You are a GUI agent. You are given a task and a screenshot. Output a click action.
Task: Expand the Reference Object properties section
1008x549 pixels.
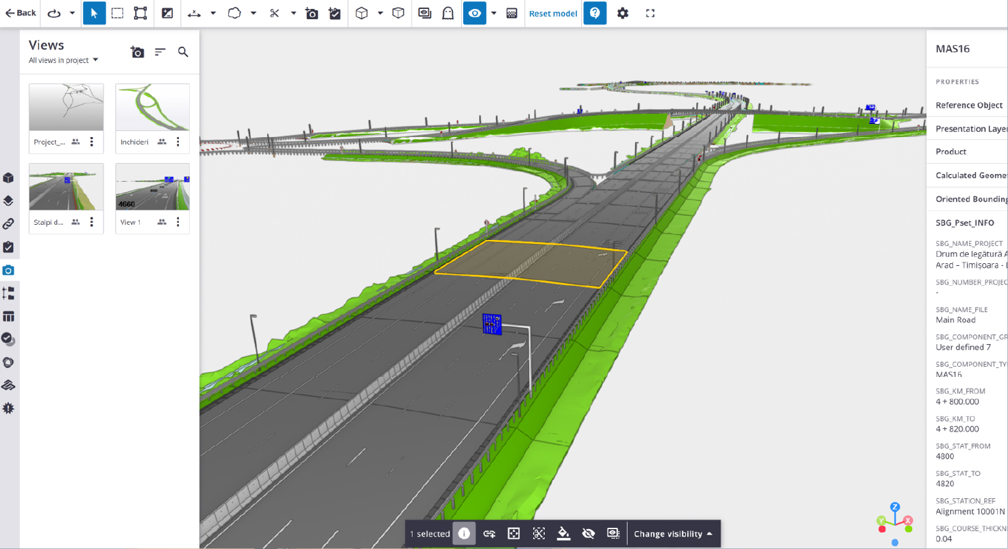pyautogui.click(x=968, y=105)
